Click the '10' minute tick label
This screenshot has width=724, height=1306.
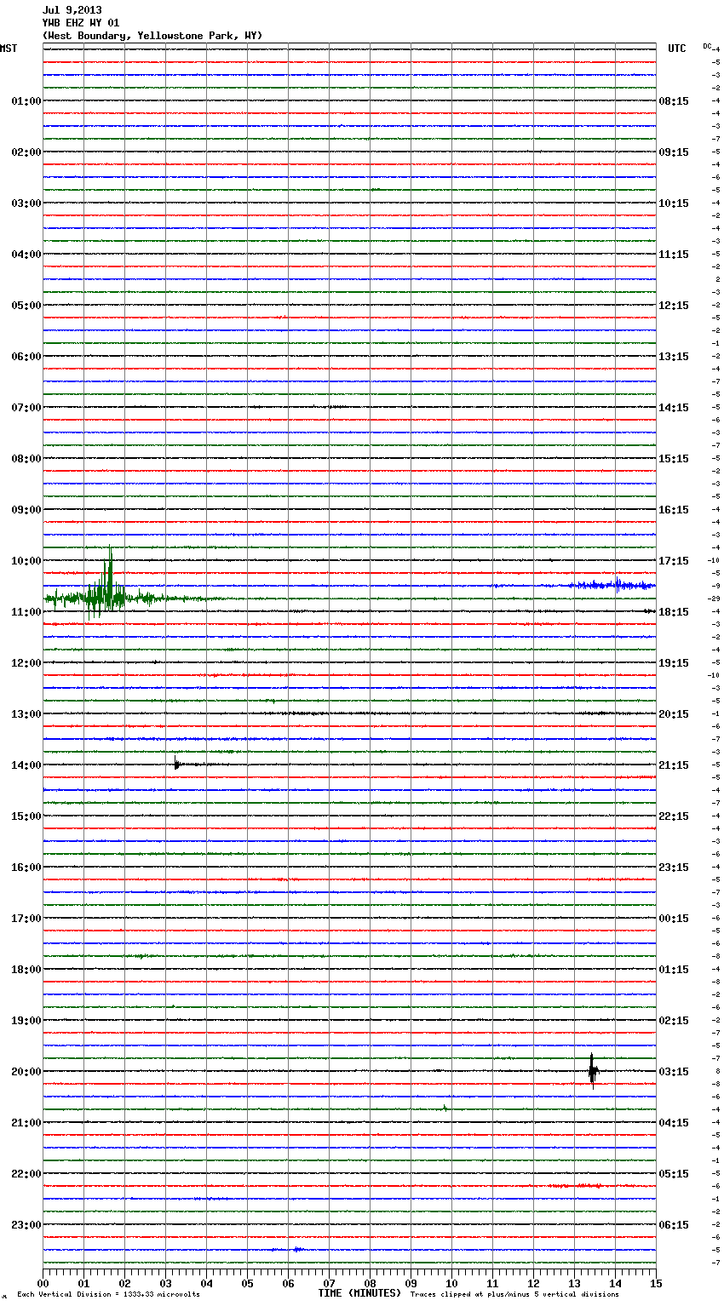451,1283
